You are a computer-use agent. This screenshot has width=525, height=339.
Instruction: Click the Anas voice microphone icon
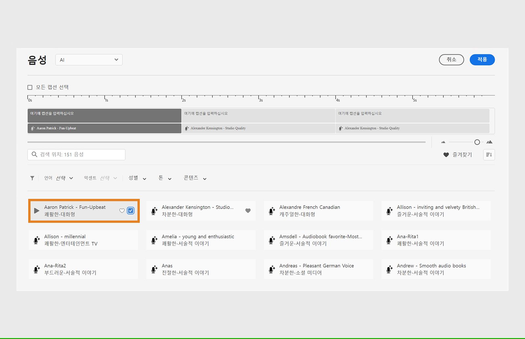coord(154,269)
